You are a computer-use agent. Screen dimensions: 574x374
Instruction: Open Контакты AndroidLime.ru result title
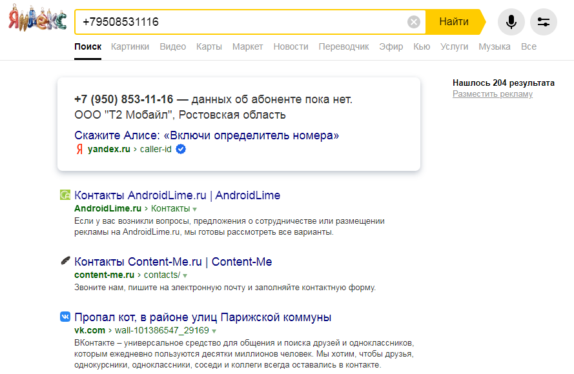[x=177, y=195]
